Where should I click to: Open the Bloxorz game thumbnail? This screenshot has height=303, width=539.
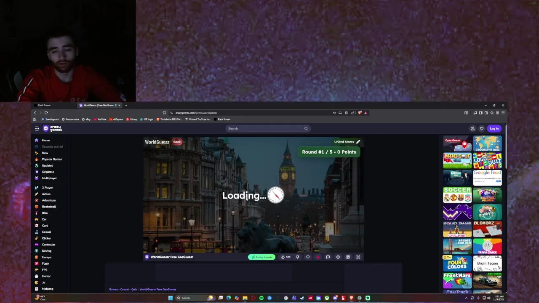488,229
